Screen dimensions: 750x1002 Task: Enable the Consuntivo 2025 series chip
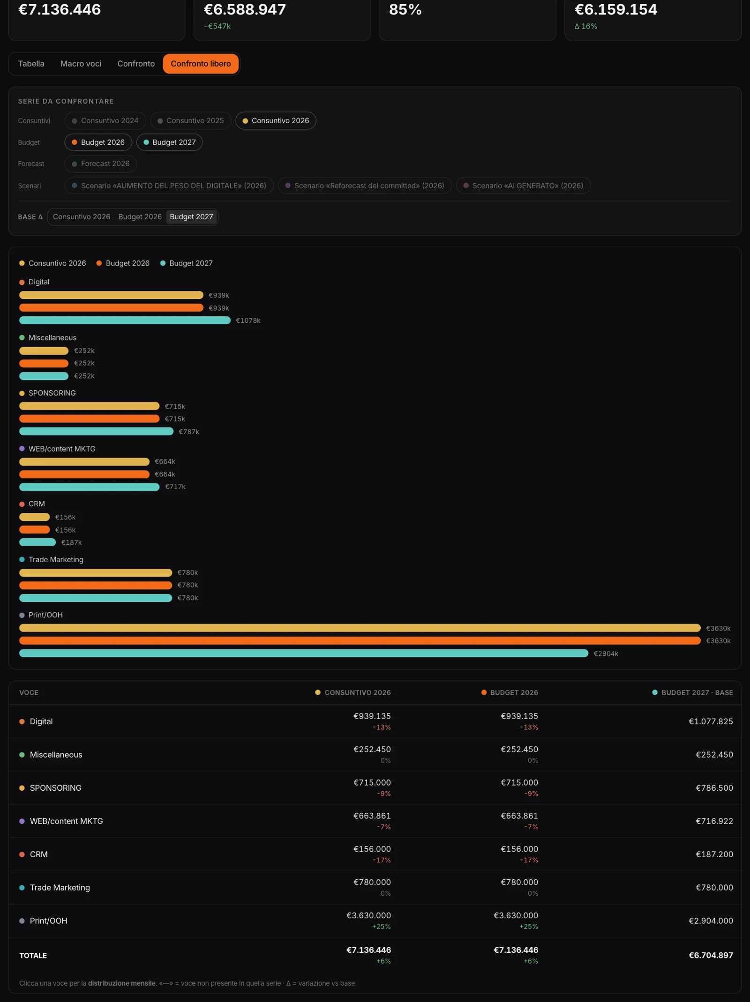tap(191, 120)
